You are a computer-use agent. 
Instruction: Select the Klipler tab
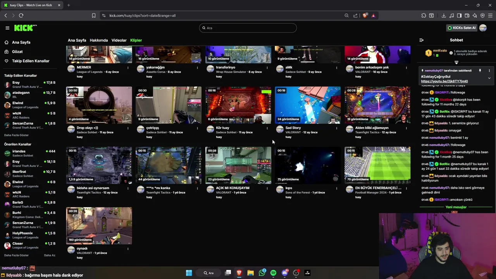point(136,40)
